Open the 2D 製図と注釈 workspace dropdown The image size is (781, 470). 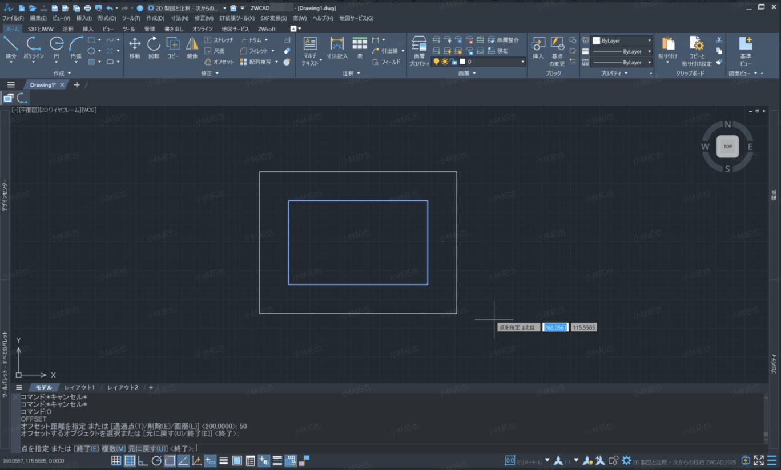tap(224, 9)
